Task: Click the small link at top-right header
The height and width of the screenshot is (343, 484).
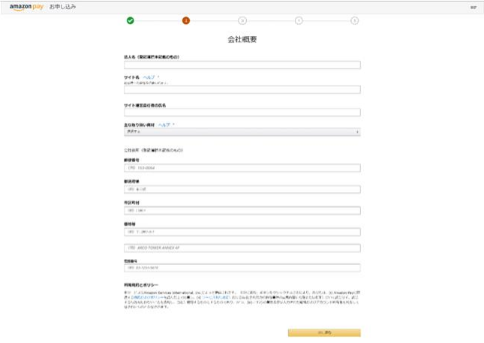Action: [x=473, y=7]
